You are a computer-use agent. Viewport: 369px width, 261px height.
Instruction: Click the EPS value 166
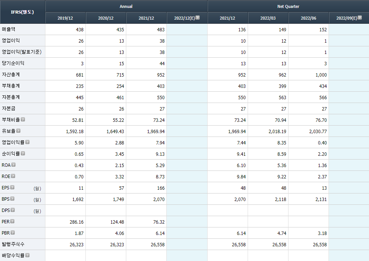[x=161, y=188]
